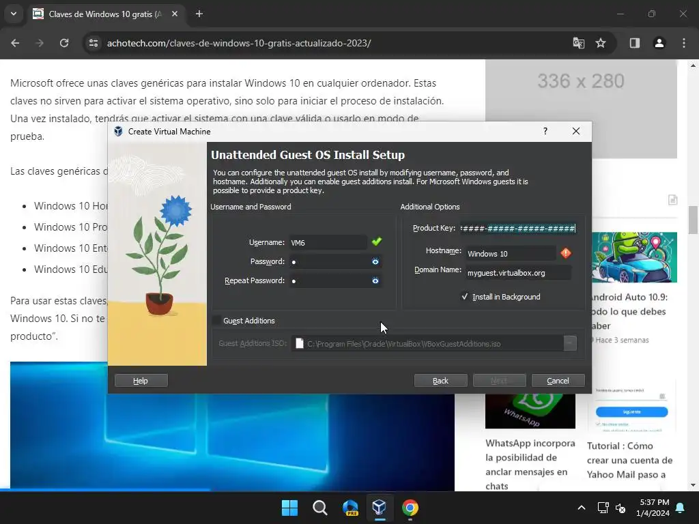The height and width of the screenshot is (524, 699).
Task: Click the Help button in dialog
Action: [141, 381]
